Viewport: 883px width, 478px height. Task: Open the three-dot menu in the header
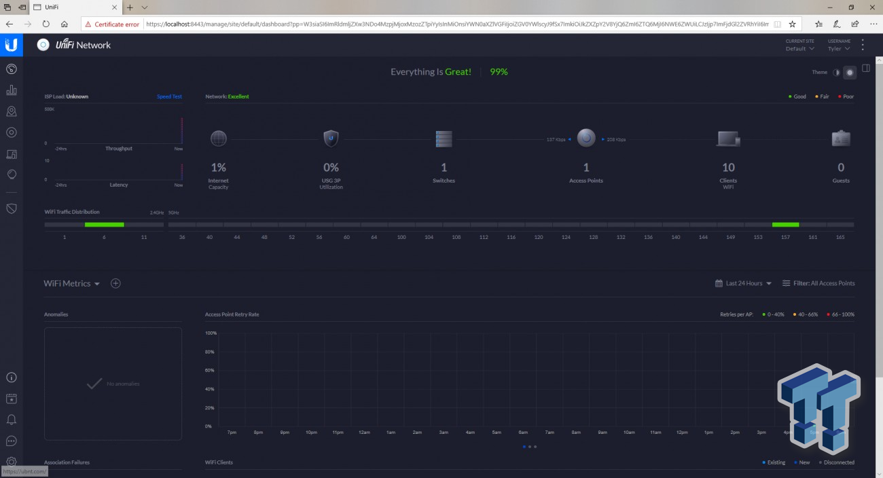coord(863,45)
